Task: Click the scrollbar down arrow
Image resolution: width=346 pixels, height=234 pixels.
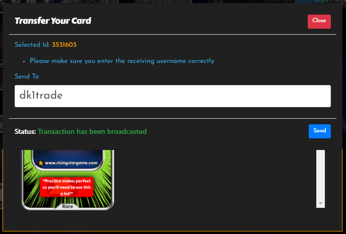Action: point(320,203)
